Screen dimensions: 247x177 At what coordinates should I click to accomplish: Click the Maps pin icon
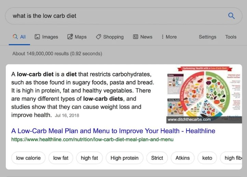pos(70,37)
